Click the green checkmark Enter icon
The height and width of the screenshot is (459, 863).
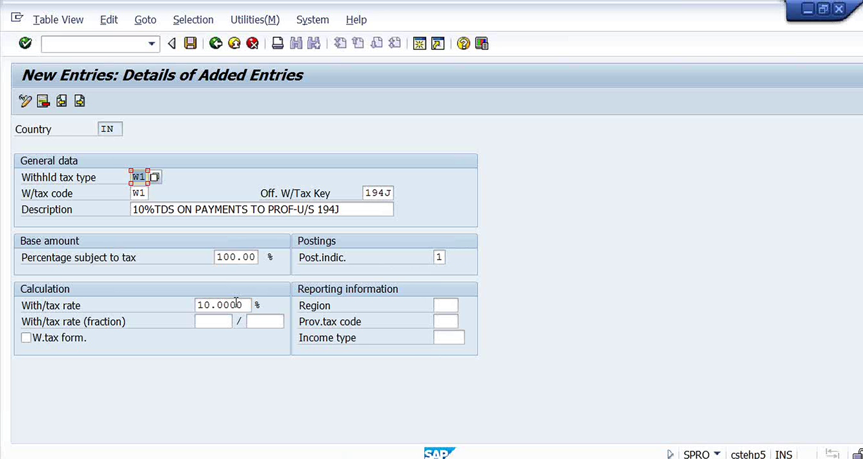click(26, 43)
